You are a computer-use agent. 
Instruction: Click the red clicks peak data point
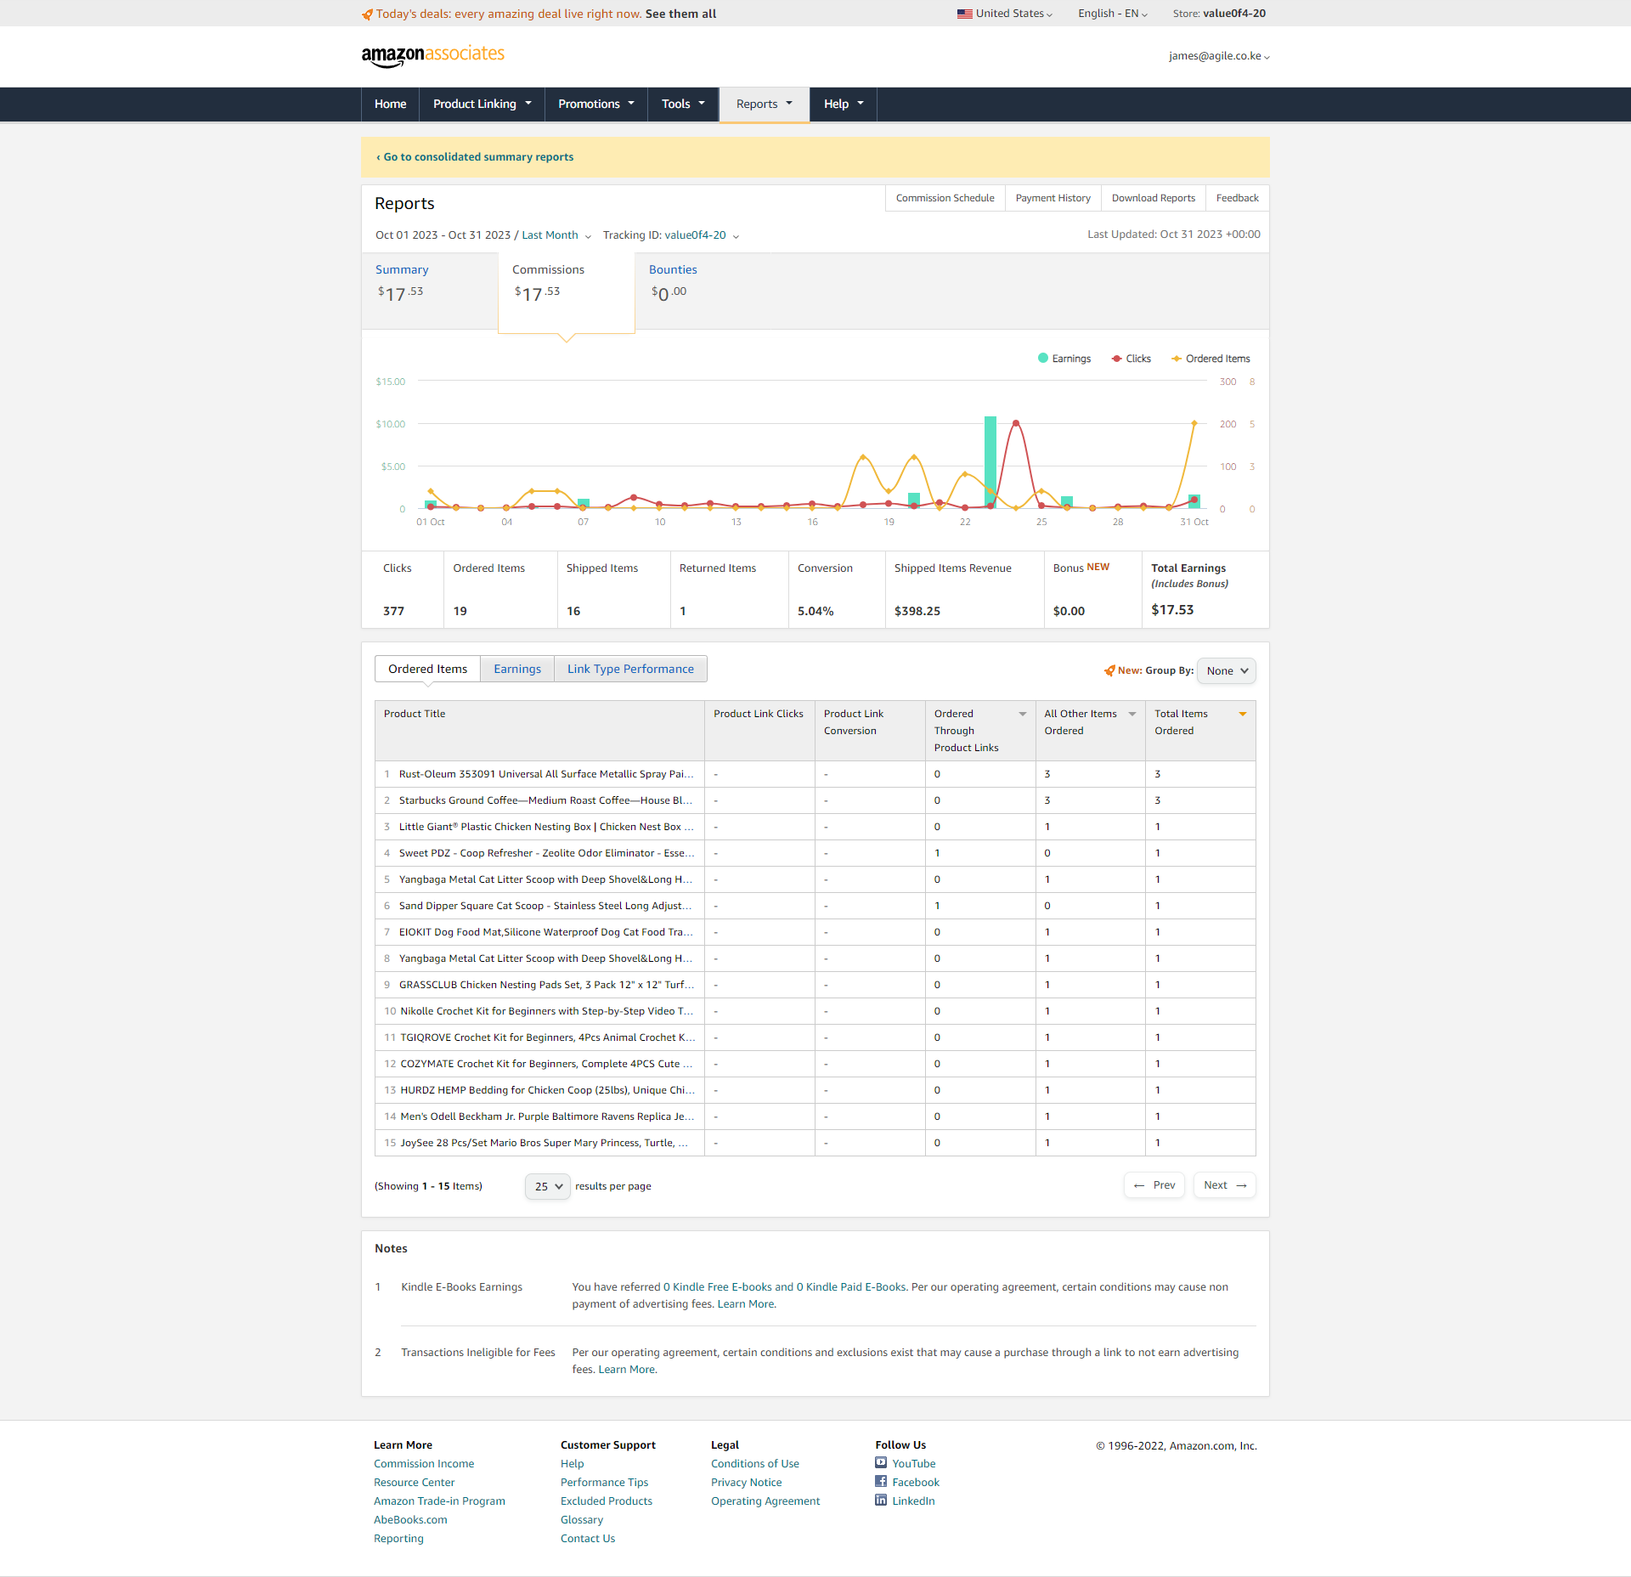(1016, 423)
